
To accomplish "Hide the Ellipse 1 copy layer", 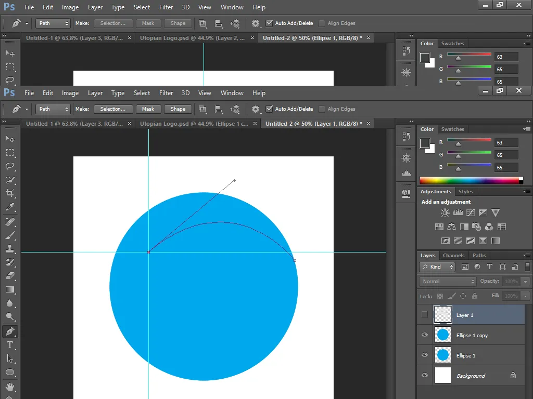I will (425, 335).
